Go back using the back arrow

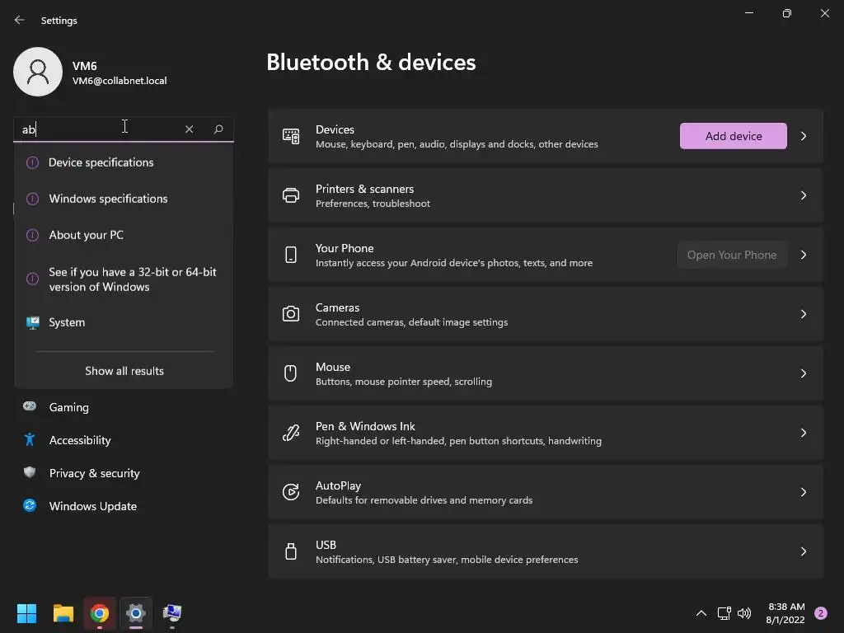(20, 20)
